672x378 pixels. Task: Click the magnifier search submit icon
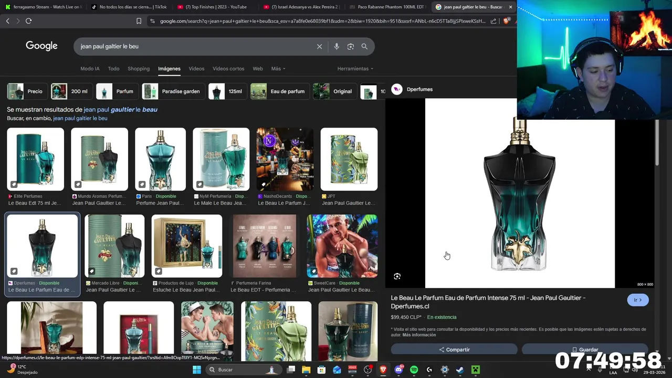364,46
